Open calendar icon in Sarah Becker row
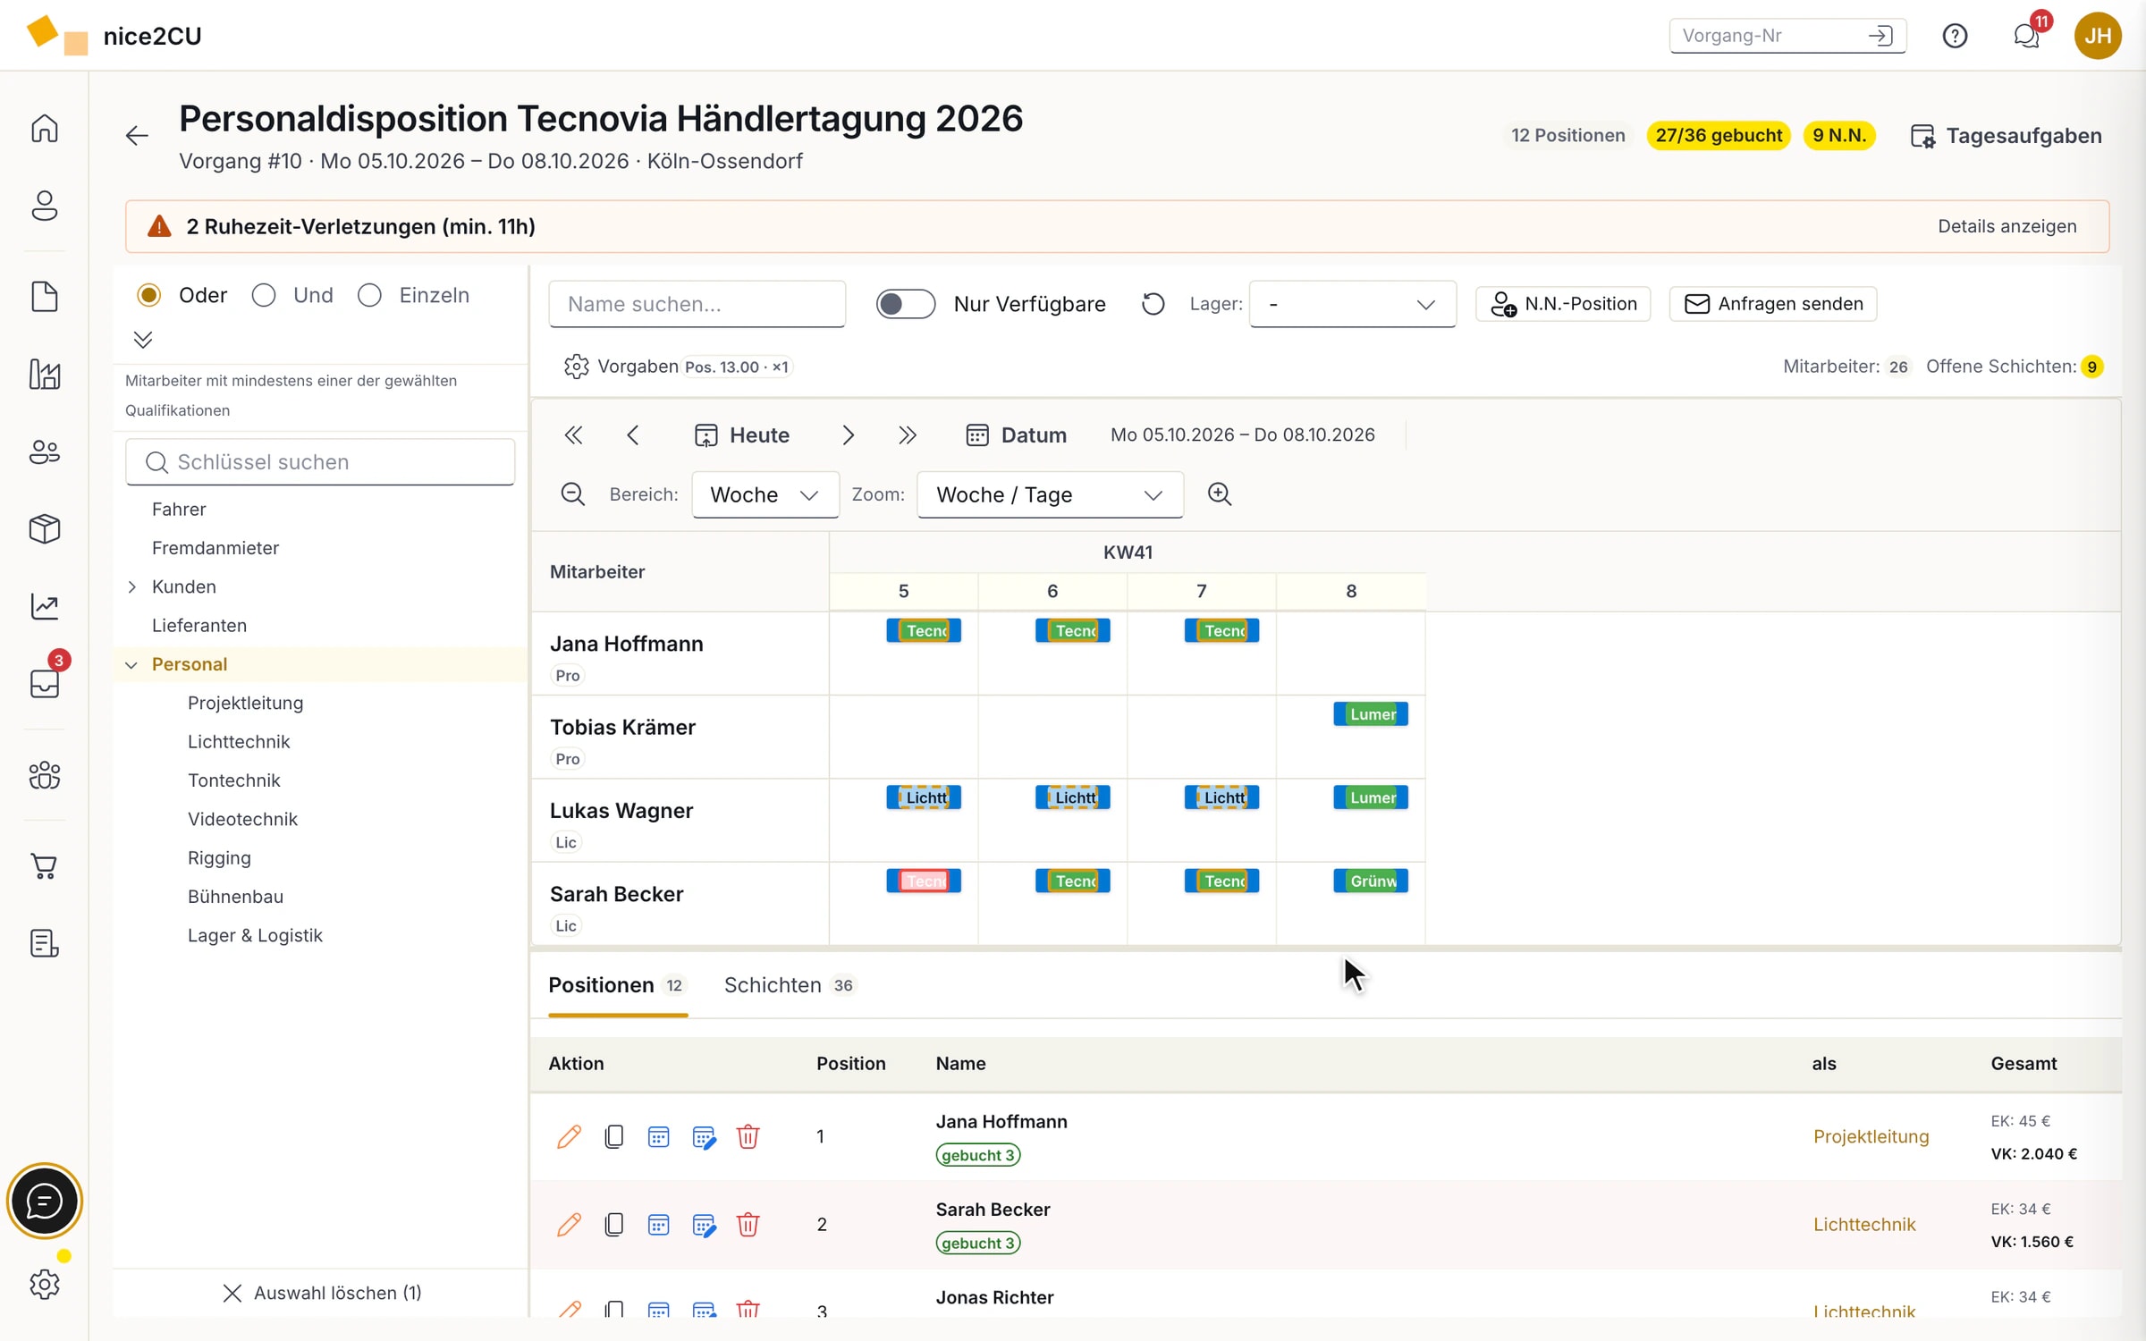This screenshot has width=2146, height=1341. pyautogui.click(x=658, y=1224)
